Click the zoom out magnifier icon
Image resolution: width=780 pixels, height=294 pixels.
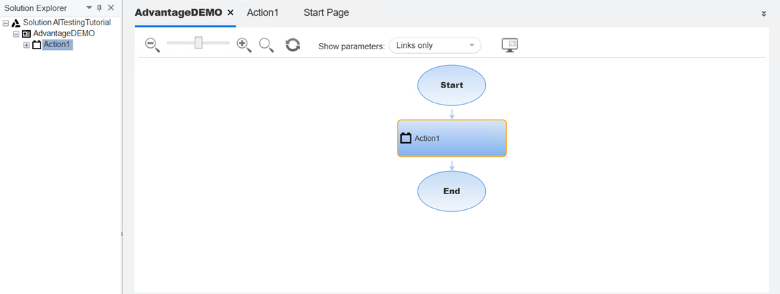tap(152, 45)
